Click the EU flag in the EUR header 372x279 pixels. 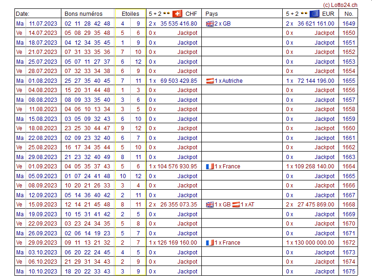click(x=314, y=14)
